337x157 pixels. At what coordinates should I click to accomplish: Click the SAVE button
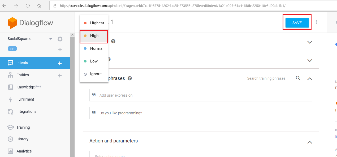point(297,23)
